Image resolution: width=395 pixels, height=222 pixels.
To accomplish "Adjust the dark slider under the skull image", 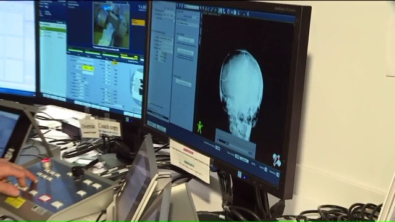I will tap(223, 142).
